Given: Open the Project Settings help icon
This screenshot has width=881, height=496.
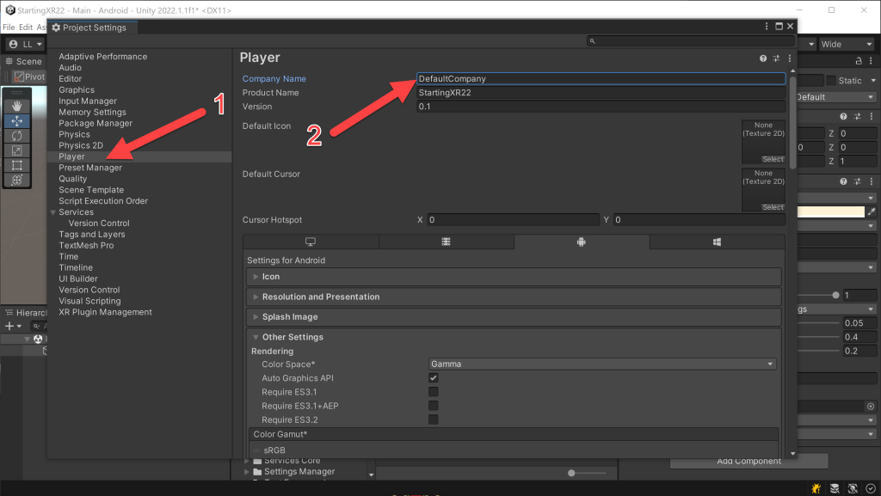Looking at the screenshot, I should point(763,58).
